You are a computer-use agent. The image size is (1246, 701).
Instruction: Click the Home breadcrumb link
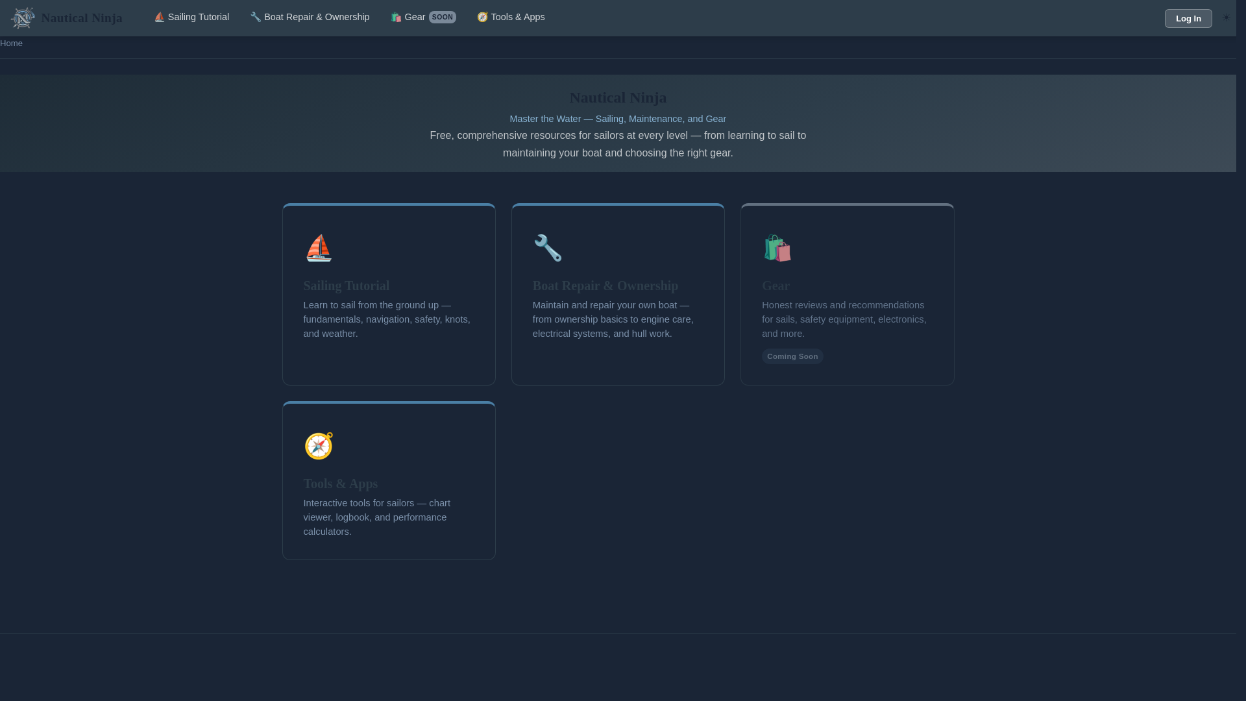(x=11, y=43)
